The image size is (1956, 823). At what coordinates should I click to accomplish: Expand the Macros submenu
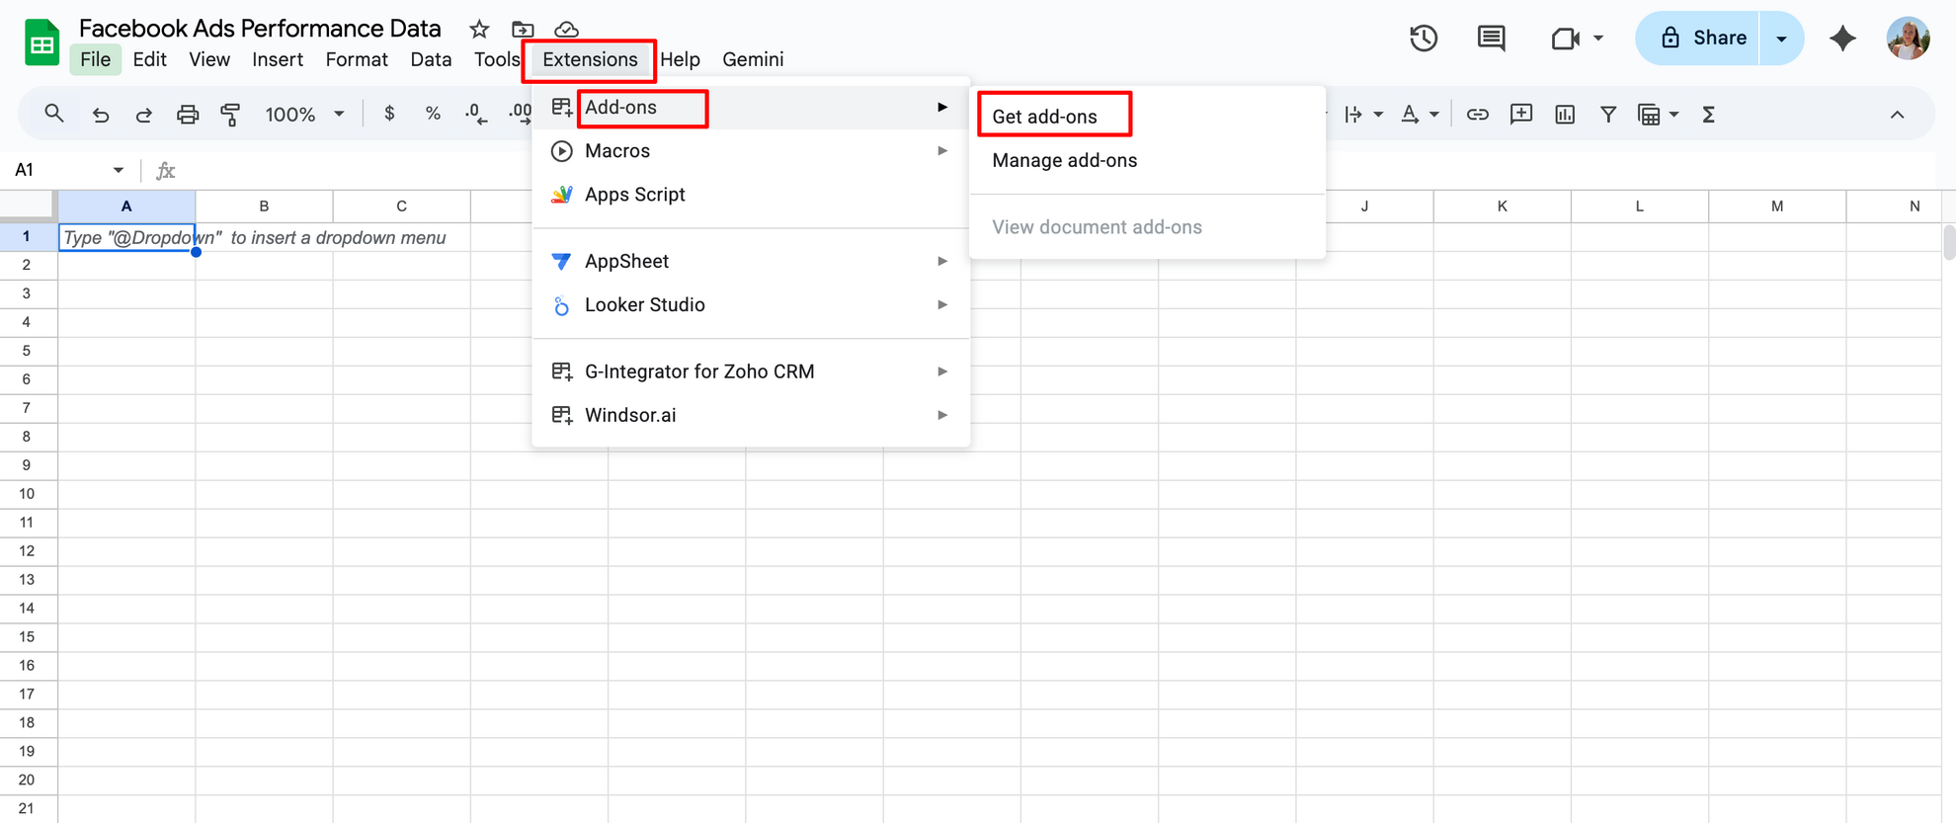click(x=751, y=151)
